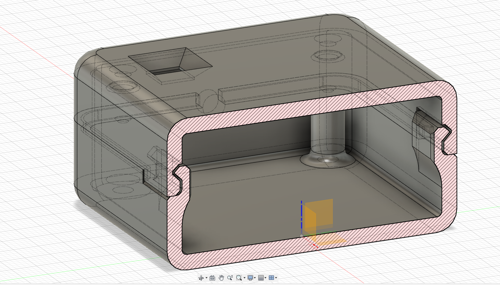Open the Orbit tool dropdown arrow

pyautogui.click(x=207, y=278)
